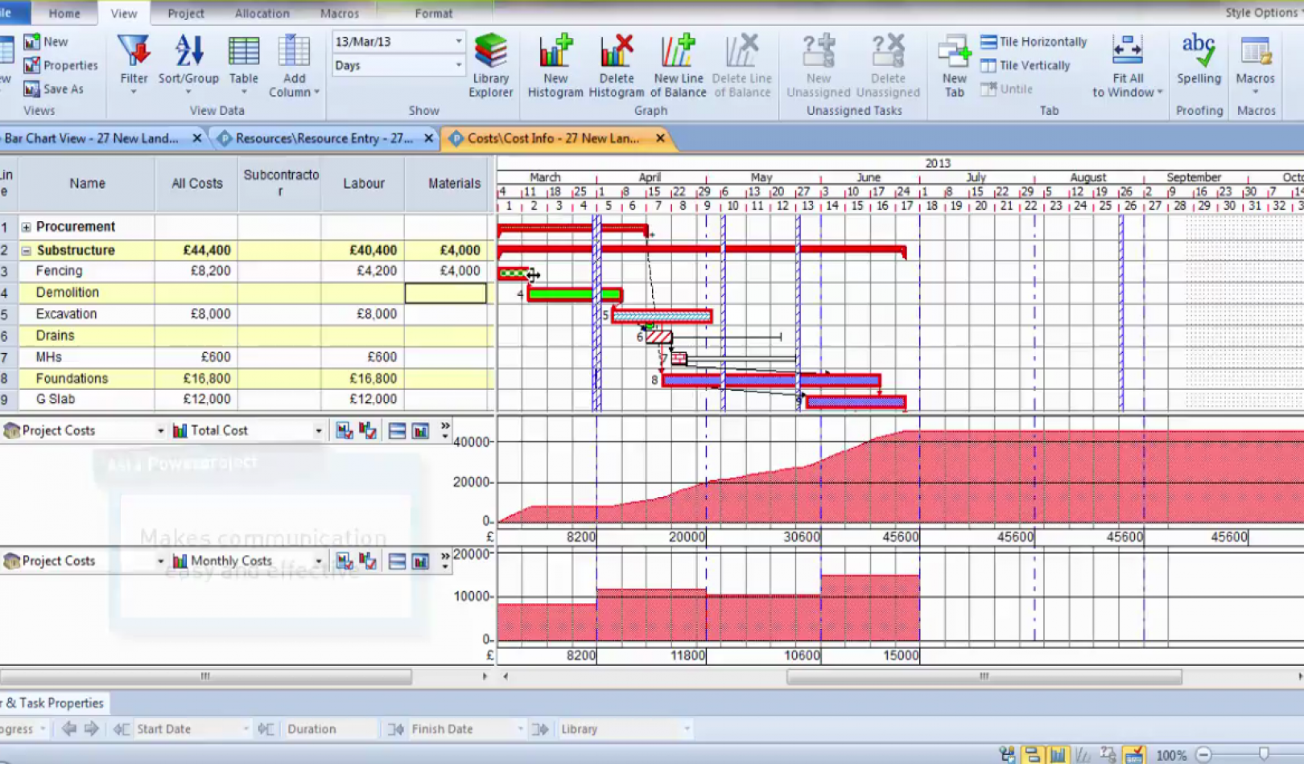Select the empty Demolition Materials cell
The height and width of the screenshot is (764, 1304).
[x=446, y=293]
